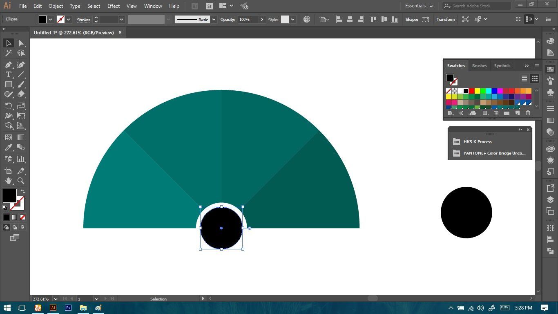The height and width of the screenshot is (314, 558).
Task: Select the Zoom tool
Action: pyautogui.click(x=21, y=181)
